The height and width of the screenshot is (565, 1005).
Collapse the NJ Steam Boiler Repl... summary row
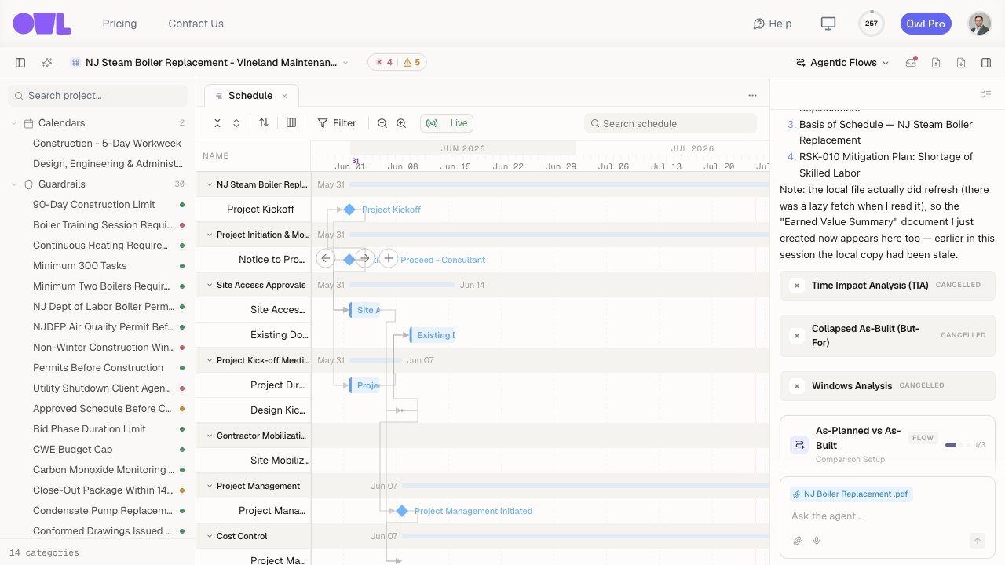[210, 184]
